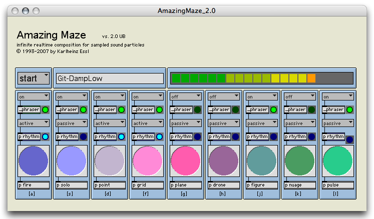Screen dimensions: 374x219
Task: Toggle the green phraser LED in pulse channel
Action: (x=349, y=109)
